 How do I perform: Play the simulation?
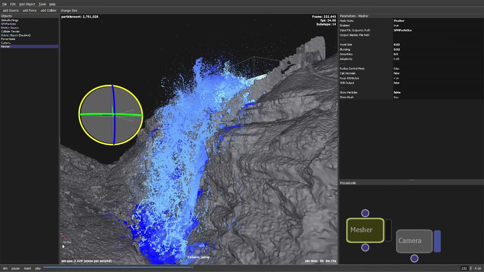[x=38, y=268]
